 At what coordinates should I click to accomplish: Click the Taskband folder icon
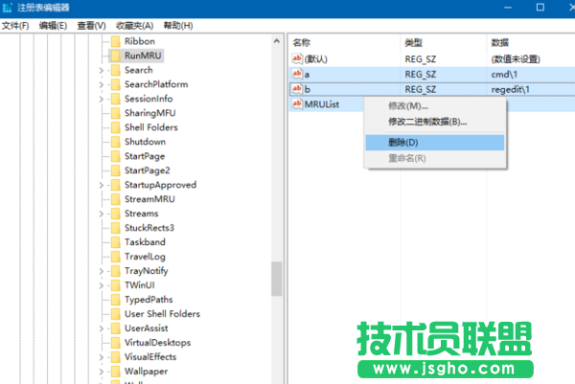[x=116, y=242]
